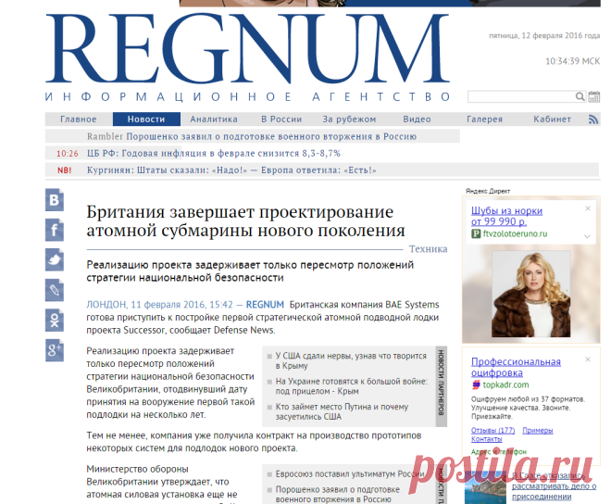The width and height of the screenshot is (611, 504).
Task: Open partner news На Украине готовятся
Action: point(352,386)
